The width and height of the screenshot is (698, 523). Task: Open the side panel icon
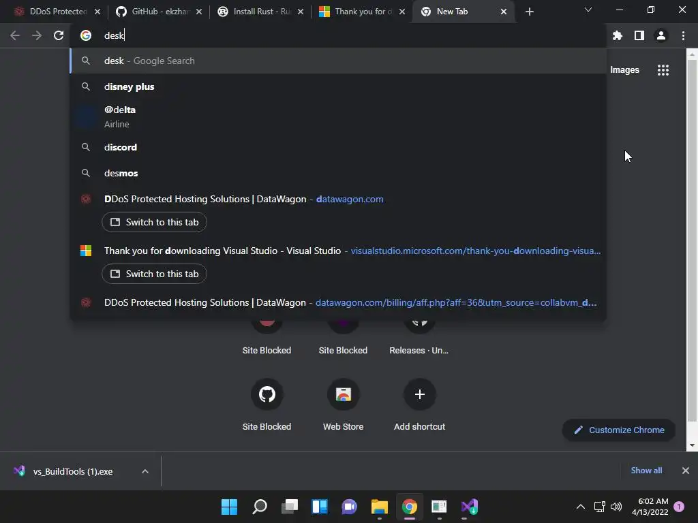tap(639, 35)
